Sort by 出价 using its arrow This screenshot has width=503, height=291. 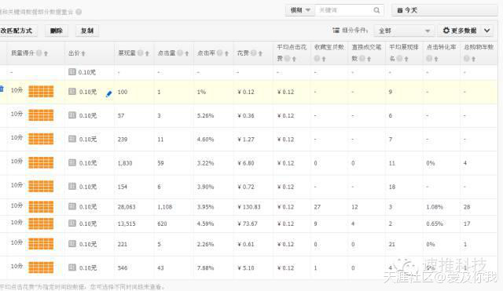[x=83, y=53]
